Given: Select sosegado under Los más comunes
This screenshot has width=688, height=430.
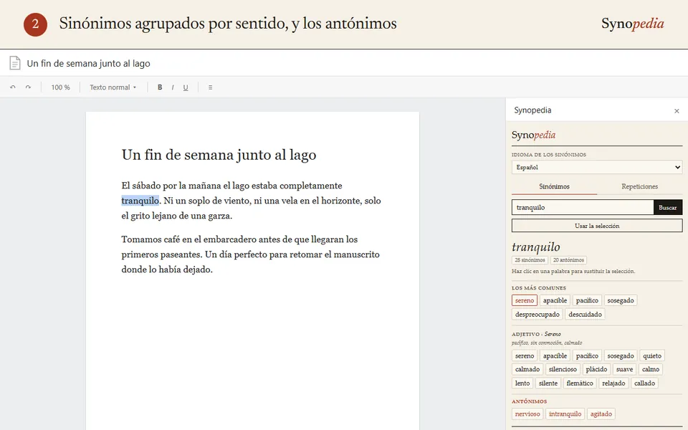Looking at the screenshot, I should coord(621,300).
